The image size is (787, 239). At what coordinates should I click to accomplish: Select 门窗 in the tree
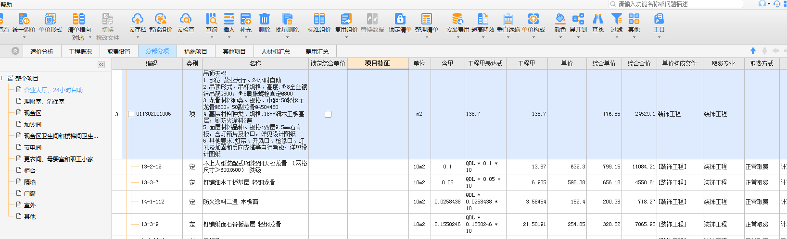point(30,193)
